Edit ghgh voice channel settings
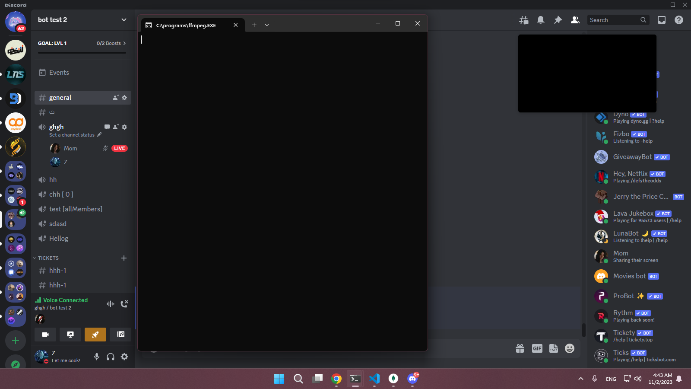The height and width of the screenshot is (389, 691). tap(124, 127)
